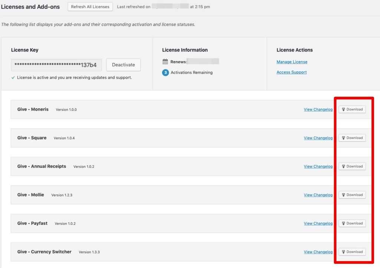380x268 pixels.
Task: Click the Renews label
Action: tap(178, 62)
